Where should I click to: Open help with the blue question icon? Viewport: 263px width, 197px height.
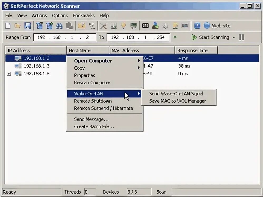197,26
